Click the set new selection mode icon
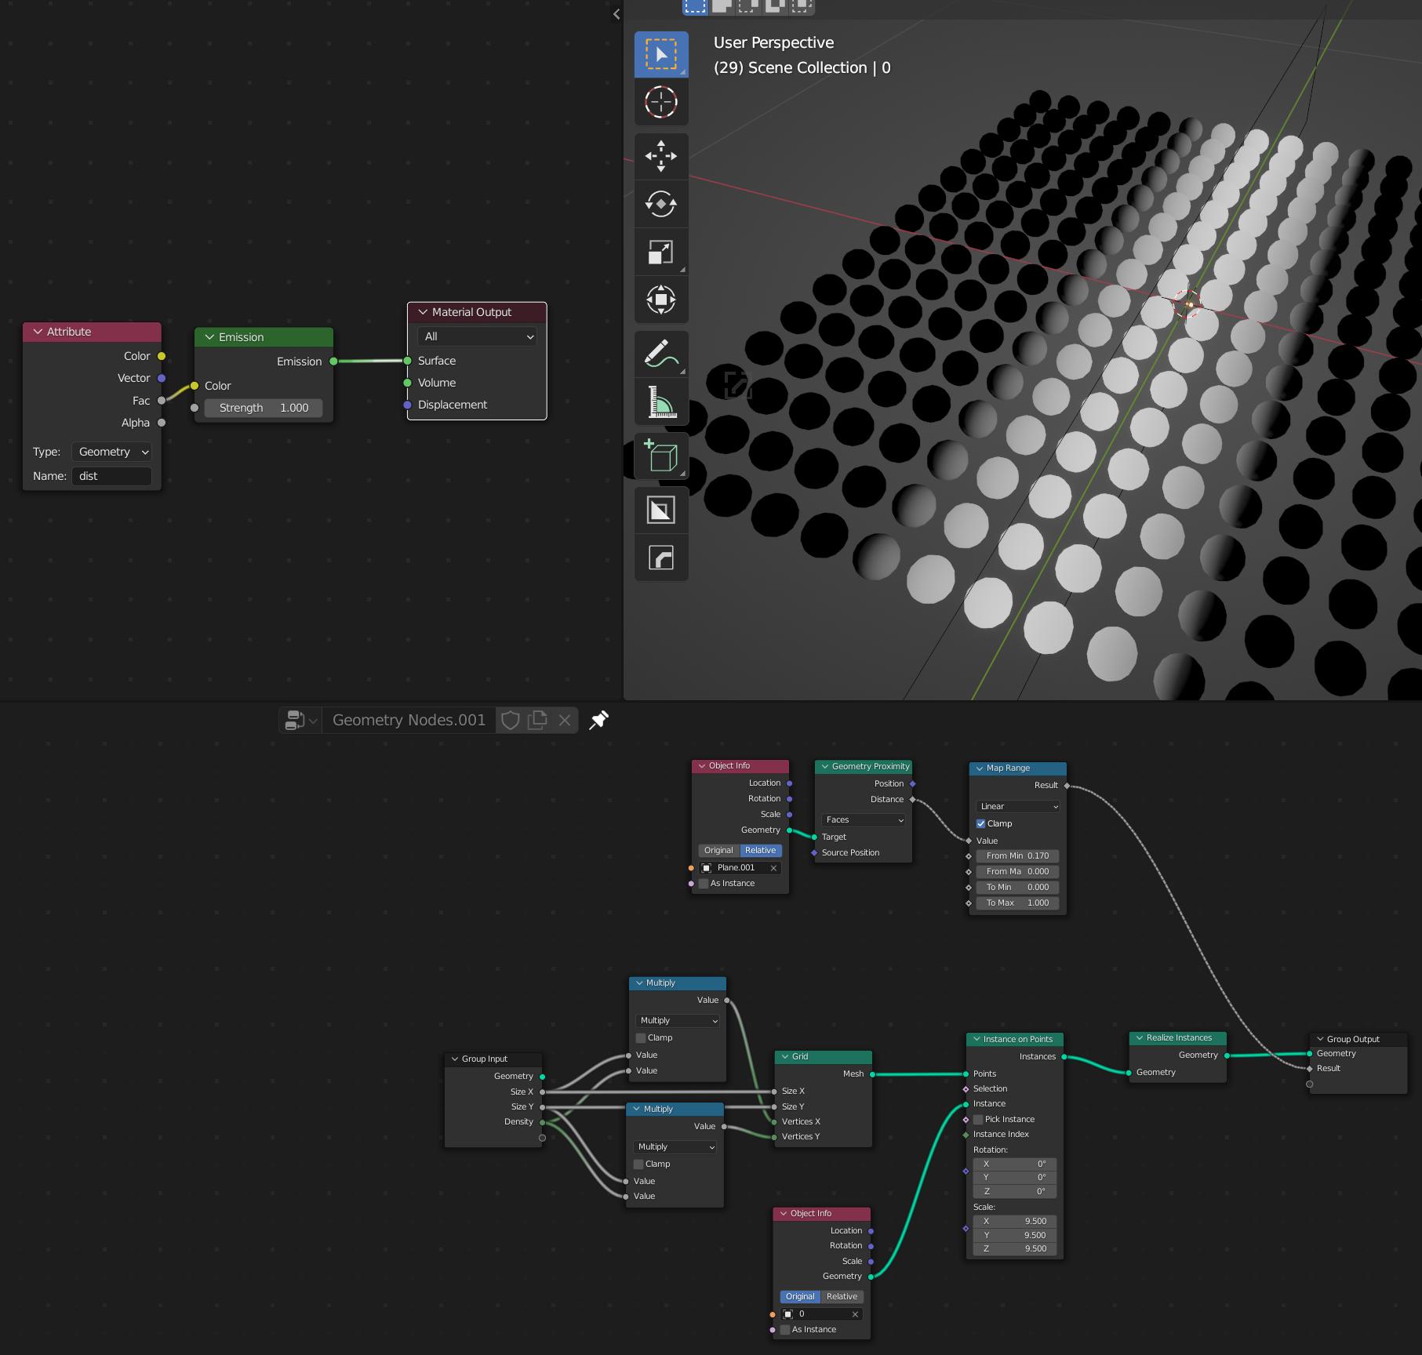Screen dimensions: 1422x1355 point(695,6)
